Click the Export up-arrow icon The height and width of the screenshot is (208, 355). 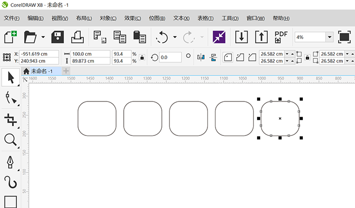coord(261,37)
